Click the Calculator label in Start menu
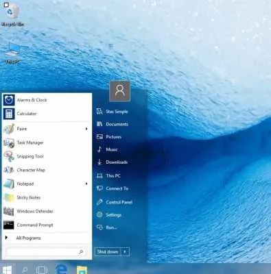Screen dimensions: 271x274 tap(27, 114)
